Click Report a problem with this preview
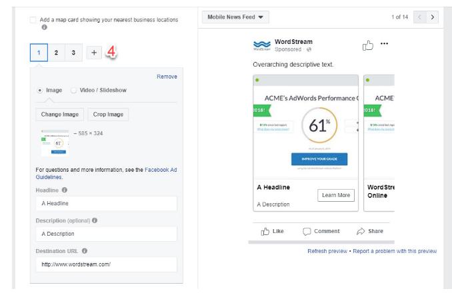452x293 pixels. (x=395, y=251)
